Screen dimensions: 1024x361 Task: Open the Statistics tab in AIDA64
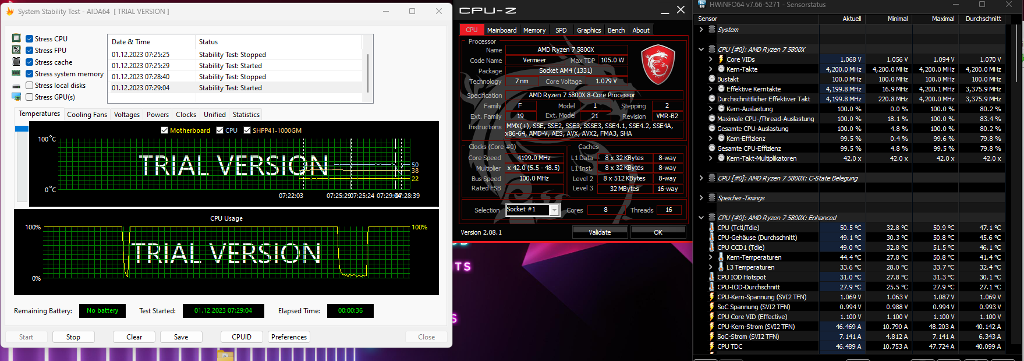246,115
